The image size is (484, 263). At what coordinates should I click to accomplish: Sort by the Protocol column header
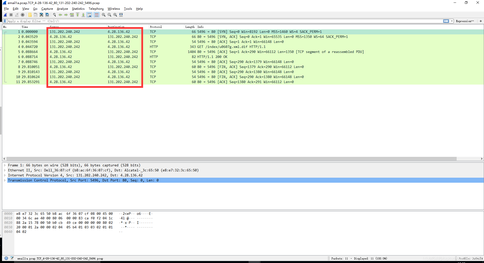pos(166,27)
